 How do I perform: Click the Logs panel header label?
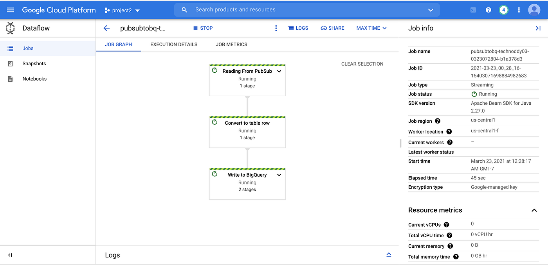click(x=112, y=255)
